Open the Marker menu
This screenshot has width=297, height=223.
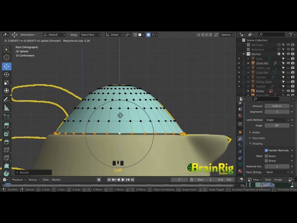pyautogui.click(x=56, y=180)
